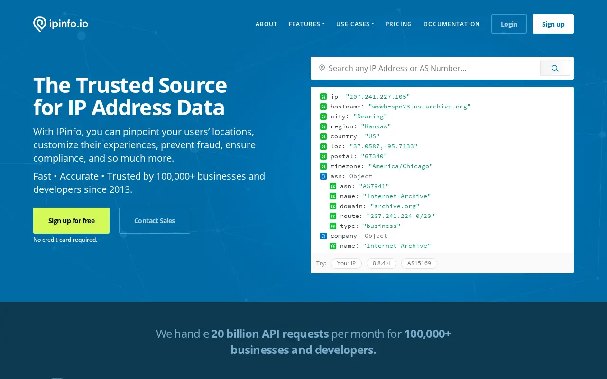The height and width of the screenshot is (379, 607).
Task: Try the 8.8.4.4 example chip
Action: point(381,263)
